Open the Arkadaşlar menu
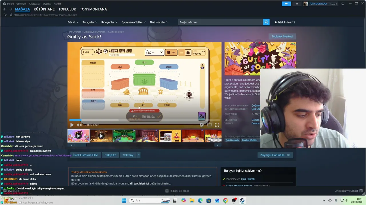Viewport: 366px width, 205px height. click(x=35, y=4)
